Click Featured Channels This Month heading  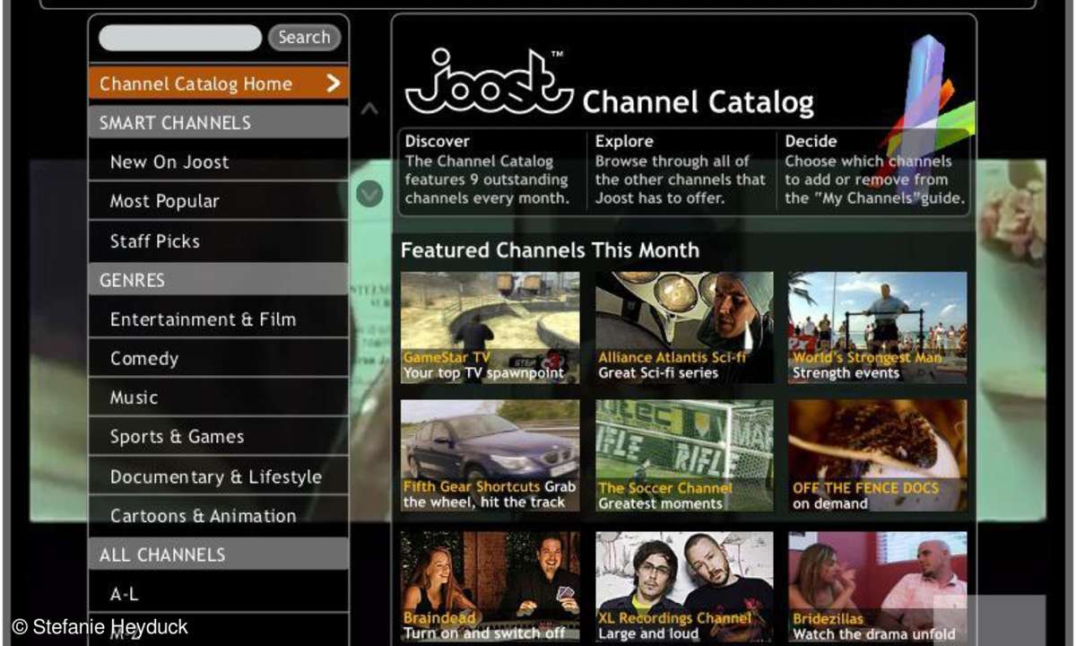tap(550, 250)
